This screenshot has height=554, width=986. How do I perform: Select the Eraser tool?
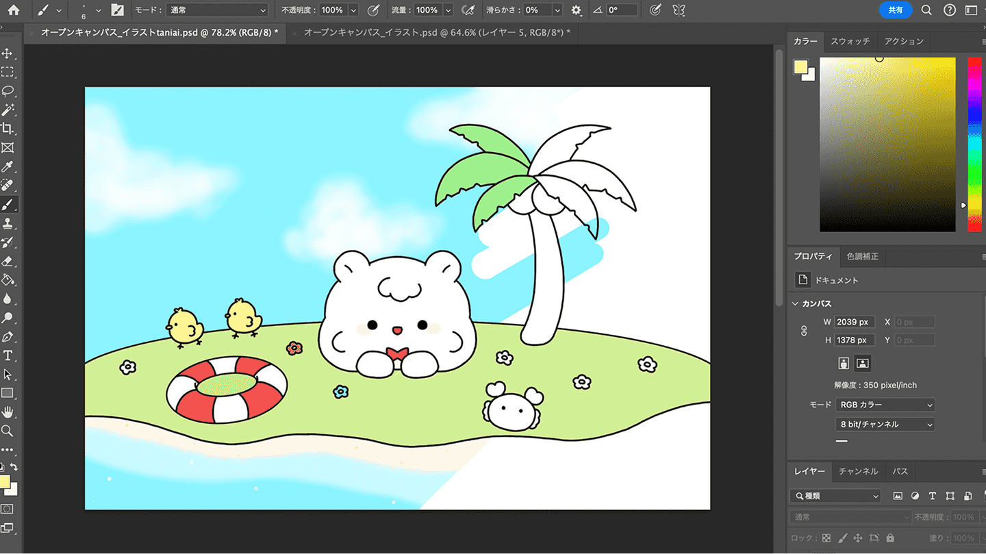pyautogui.click(x=8, y=261)
